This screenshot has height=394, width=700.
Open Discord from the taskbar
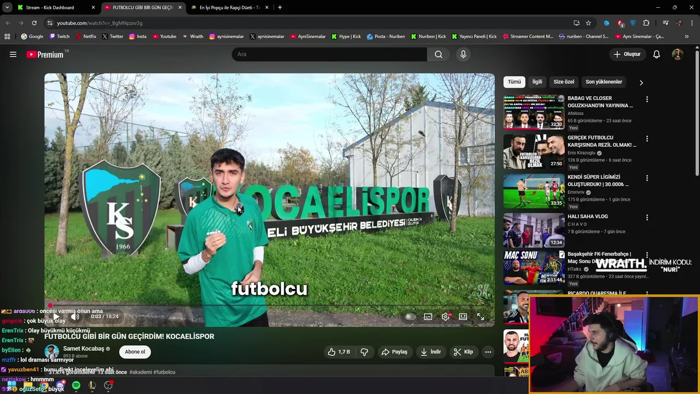pyautogui.click(x=60, y=385)
